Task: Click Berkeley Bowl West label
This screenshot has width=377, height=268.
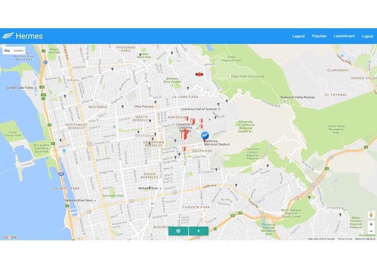Action: tap(79, 200)
